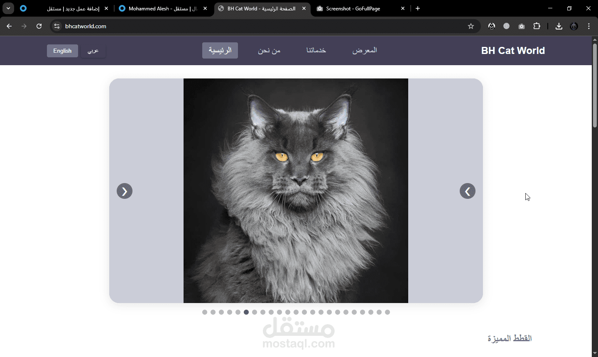The height and width of the screenshot is (357, 598).
Task: Open the خدماتنا nav item
Action: point(316,50)
